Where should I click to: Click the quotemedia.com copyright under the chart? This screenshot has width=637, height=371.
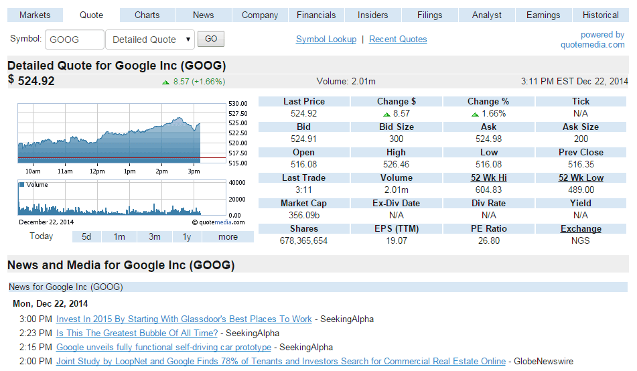point(218,222)
